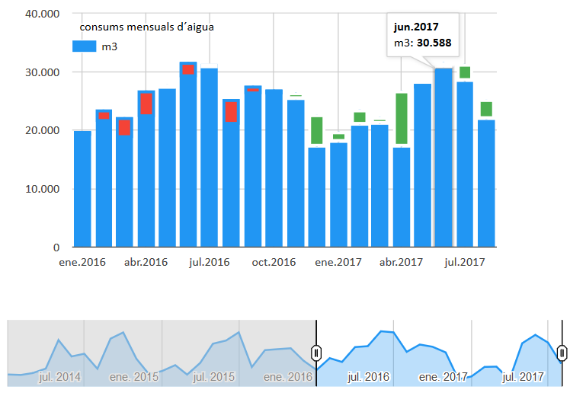
Task: Click the red segment on abr.2016 bar
Action: tap(146, 104)
